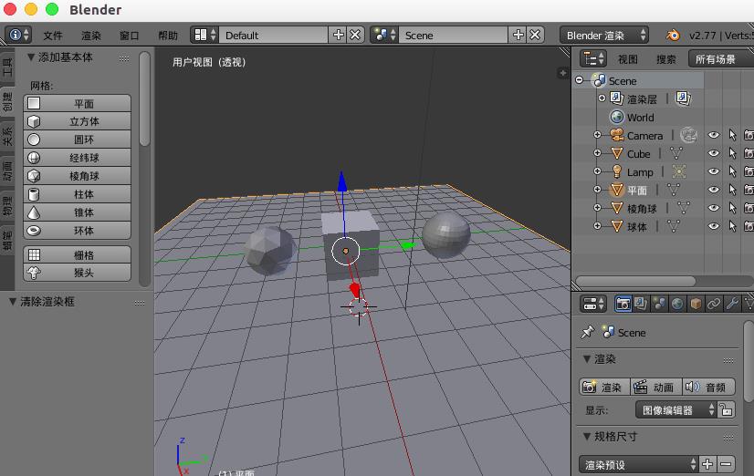This screenshot has height=476, width=754.
Task: Click the 动画 render button
Action: pyautogui.click(x=654, y=388)
